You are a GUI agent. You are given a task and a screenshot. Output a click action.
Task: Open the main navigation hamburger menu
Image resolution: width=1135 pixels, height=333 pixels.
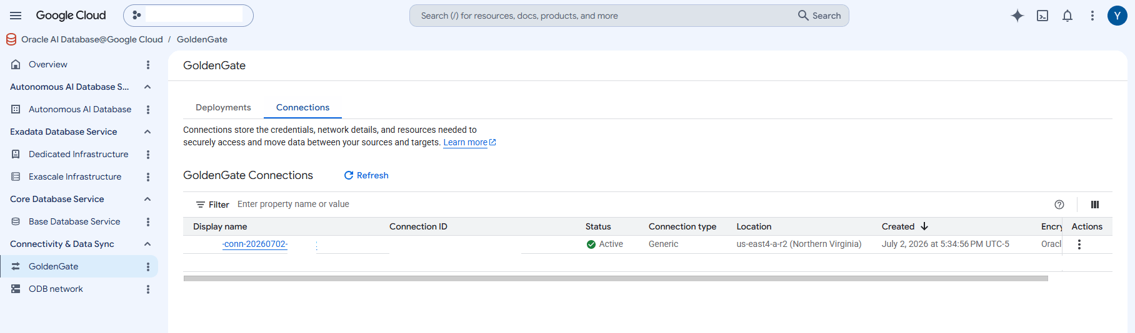click(16, 16)
